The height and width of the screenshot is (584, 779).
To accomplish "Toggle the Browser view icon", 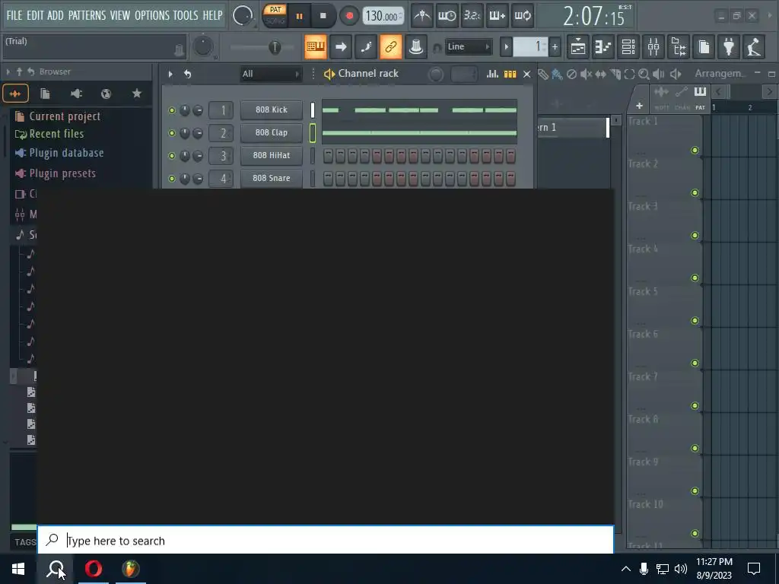I will coord(679,46).
